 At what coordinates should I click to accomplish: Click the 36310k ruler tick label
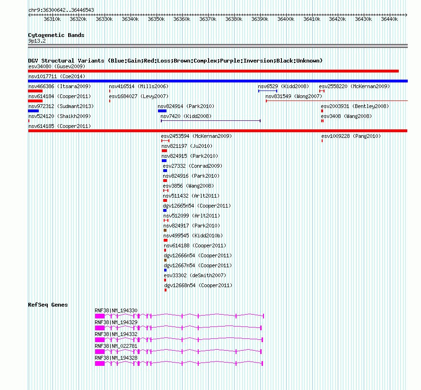coord(52,19)
